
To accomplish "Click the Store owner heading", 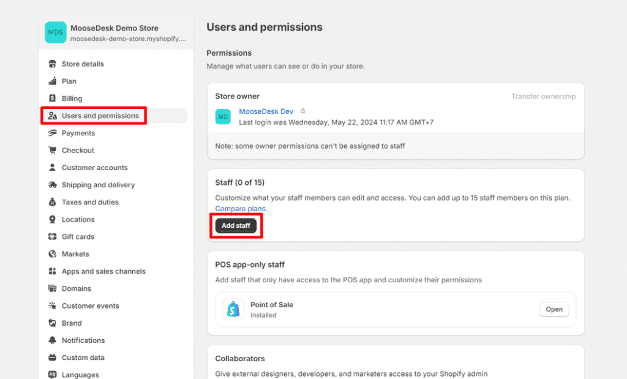I will (x=238, y=96).
